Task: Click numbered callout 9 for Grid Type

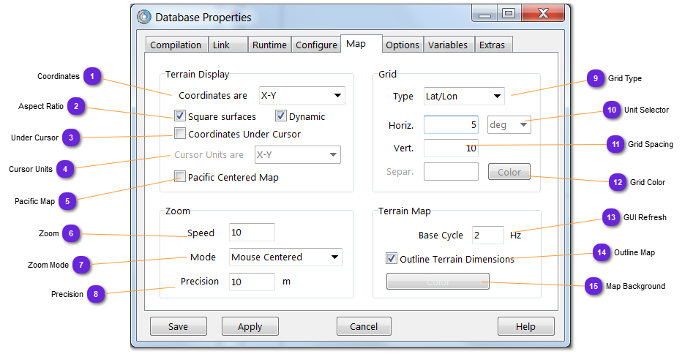Action: click(x=595, y=78)
